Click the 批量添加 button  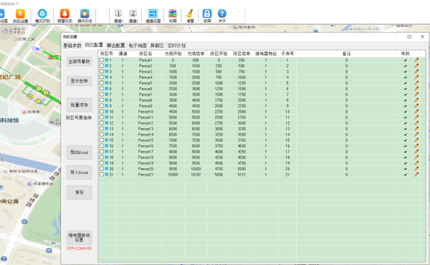click(x=79, y=104)
